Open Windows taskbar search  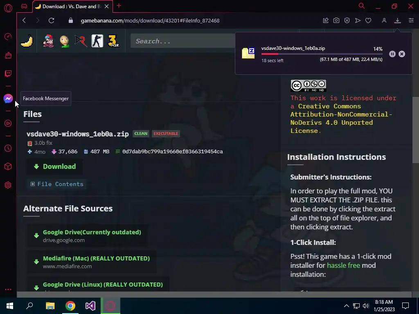[29, 306]
